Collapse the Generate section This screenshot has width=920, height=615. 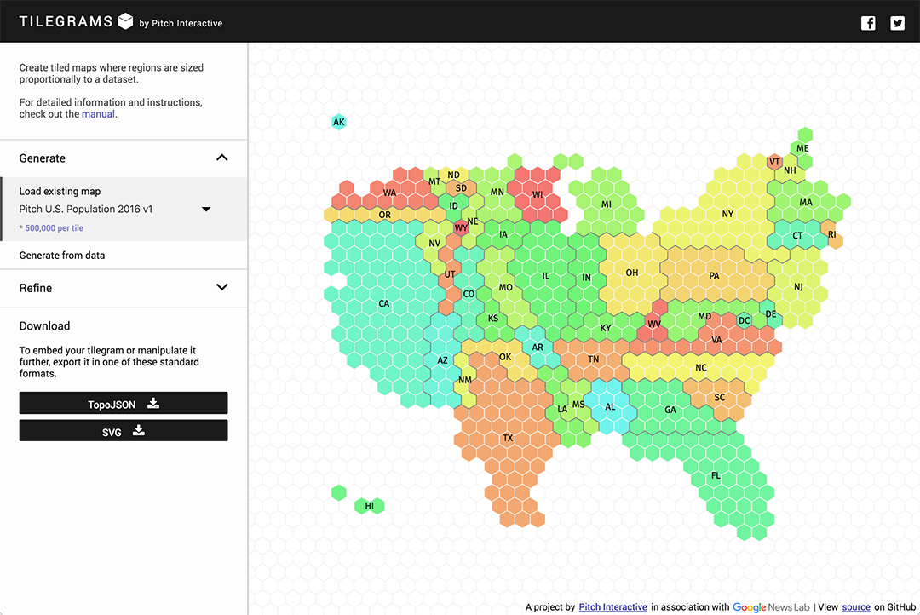(221, 158)
